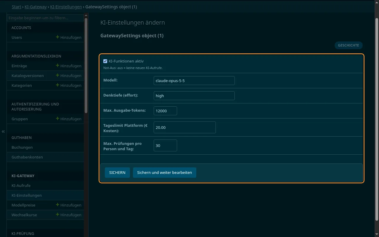The height and width of the screenshot is (237, 379).
Task: Click the SICHERN button
Action: click(117, 172)
